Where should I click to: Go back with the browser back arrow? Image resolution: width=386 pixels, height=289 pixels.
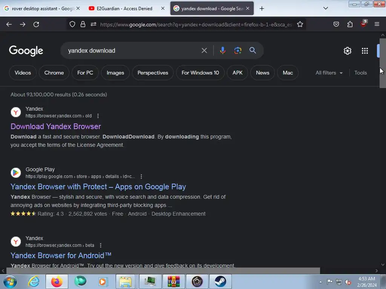pos(9,24)
